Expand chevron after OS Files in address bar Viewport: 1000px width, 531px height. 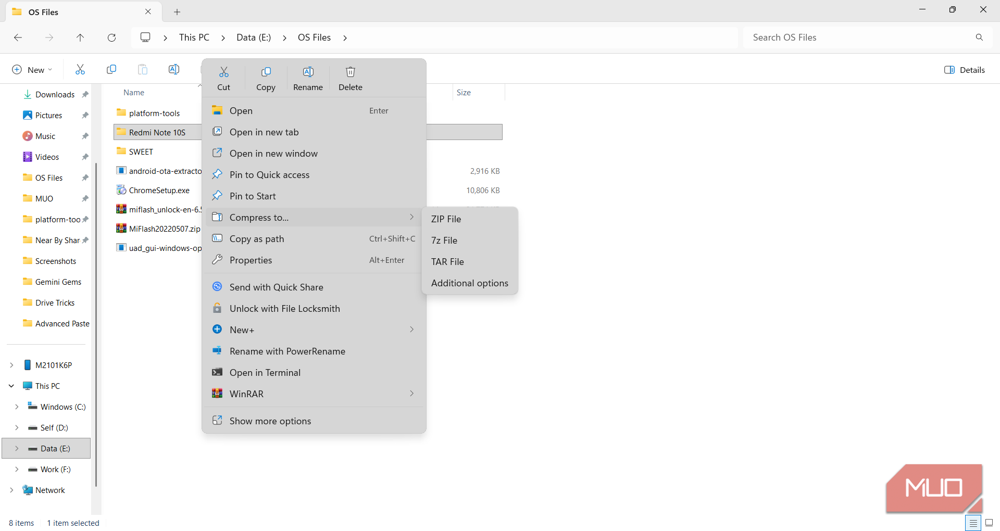tap(345, 37)
